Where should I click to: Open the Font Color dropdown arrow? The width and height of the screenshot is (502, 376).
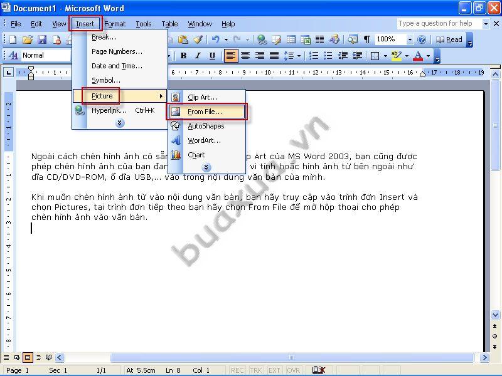pos(428,56)
